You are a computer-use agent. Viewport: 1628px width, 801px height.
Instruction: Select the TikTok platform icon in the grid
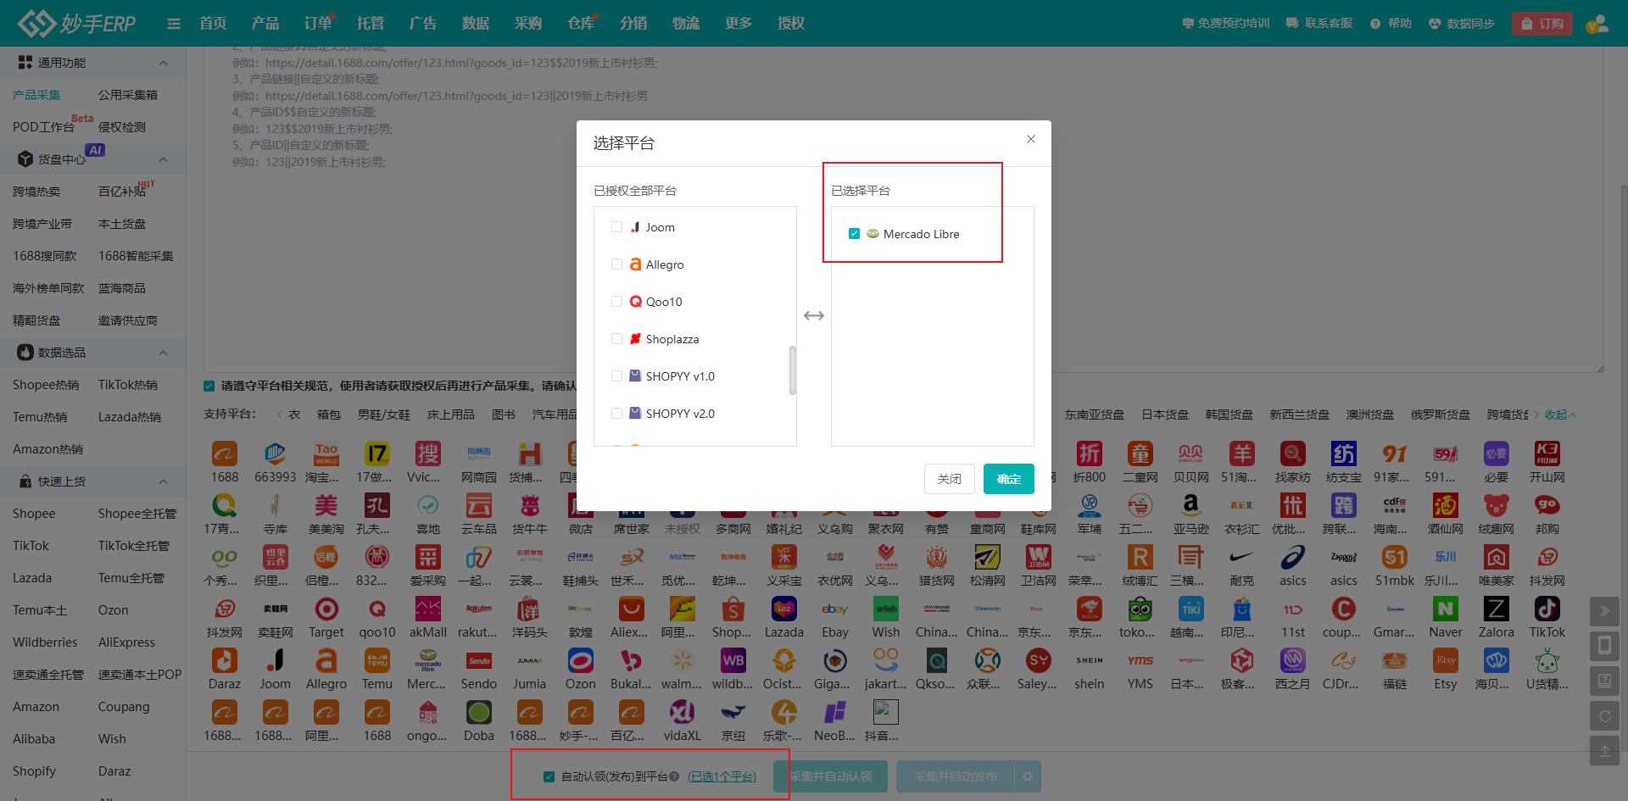click(1547, 610)
